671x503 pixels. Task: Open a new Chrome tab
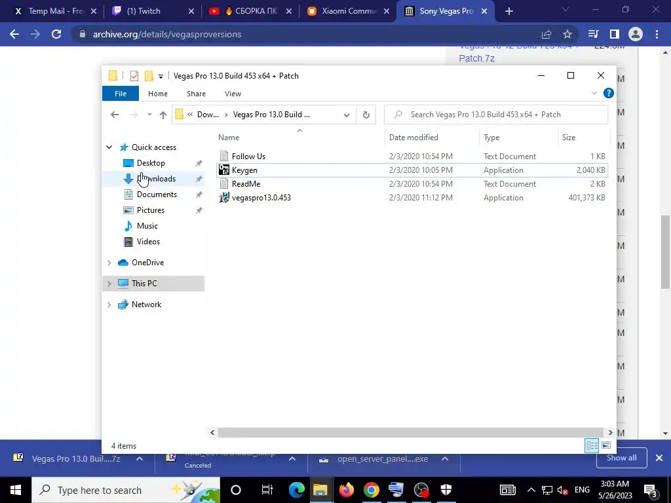pyautogui.click(x=508, y=11)
